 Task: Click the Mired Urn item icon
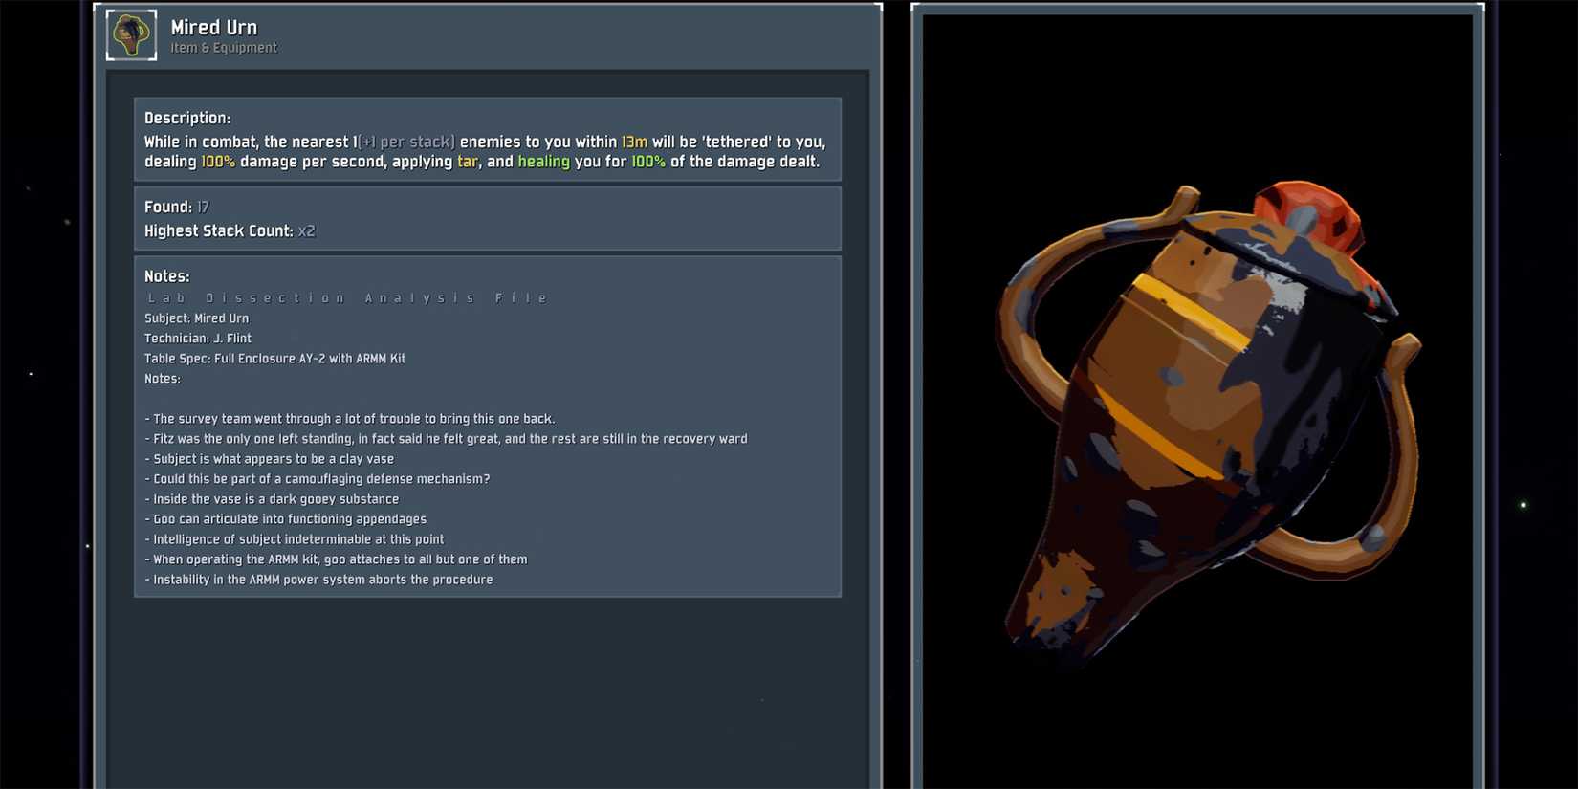click(x=131, y=35)
